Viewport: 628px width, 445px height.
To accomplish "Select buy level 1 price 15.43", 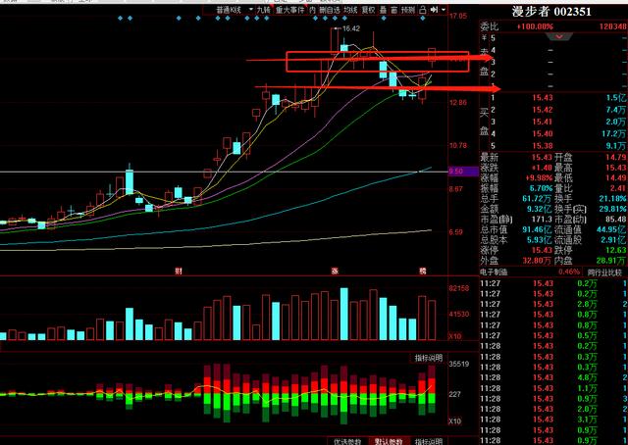I will (x=543, y=98).
